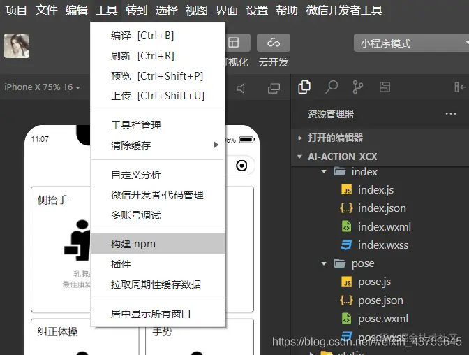Viewport: 469px width, 355px height.
Task: Open the search magnifier icon
Action: [332, 87]
